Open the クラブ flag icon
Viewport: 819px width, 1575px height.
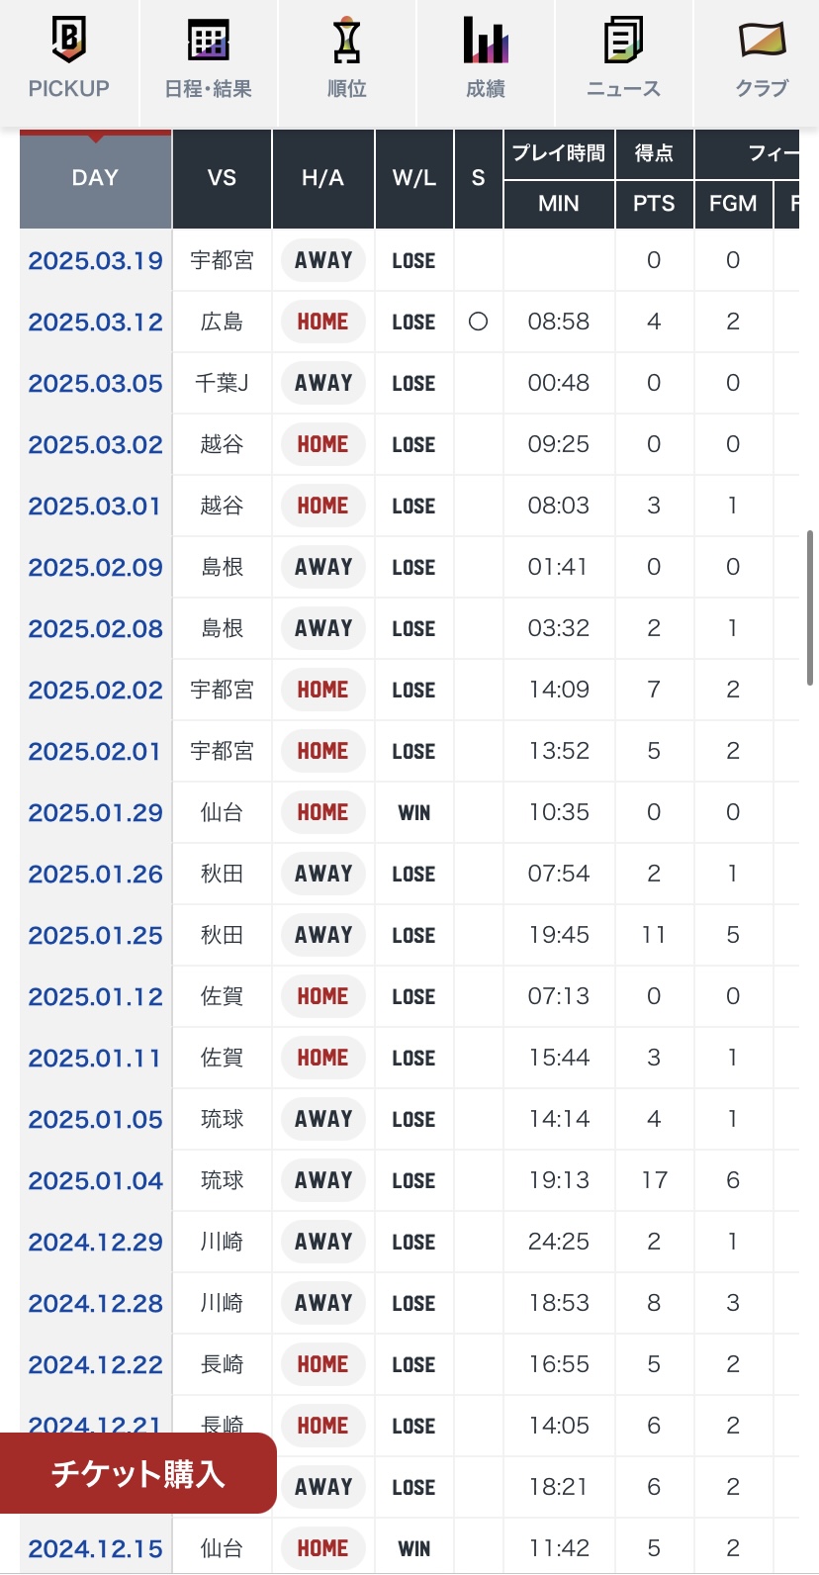pyautogui.click(x=762, y=42)
